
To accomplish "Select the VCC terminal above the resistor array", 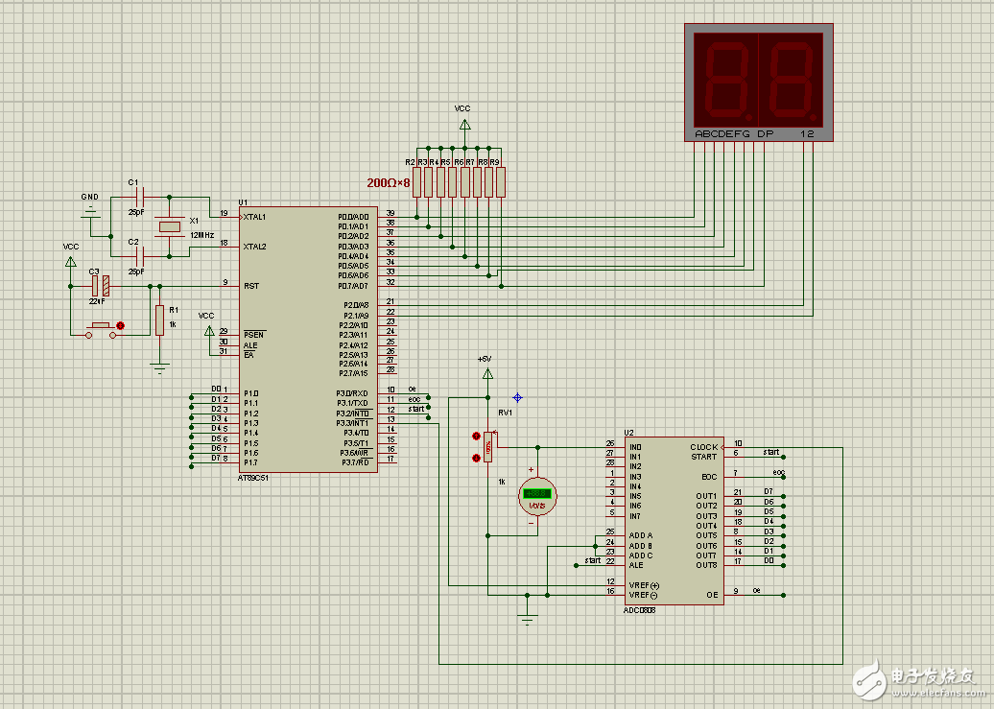I will point(464,125).
